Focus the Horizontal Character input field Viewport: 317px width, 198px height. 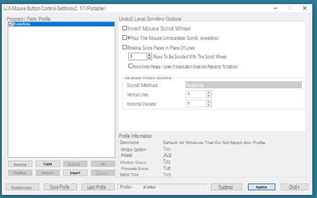[x=196, y=104]
